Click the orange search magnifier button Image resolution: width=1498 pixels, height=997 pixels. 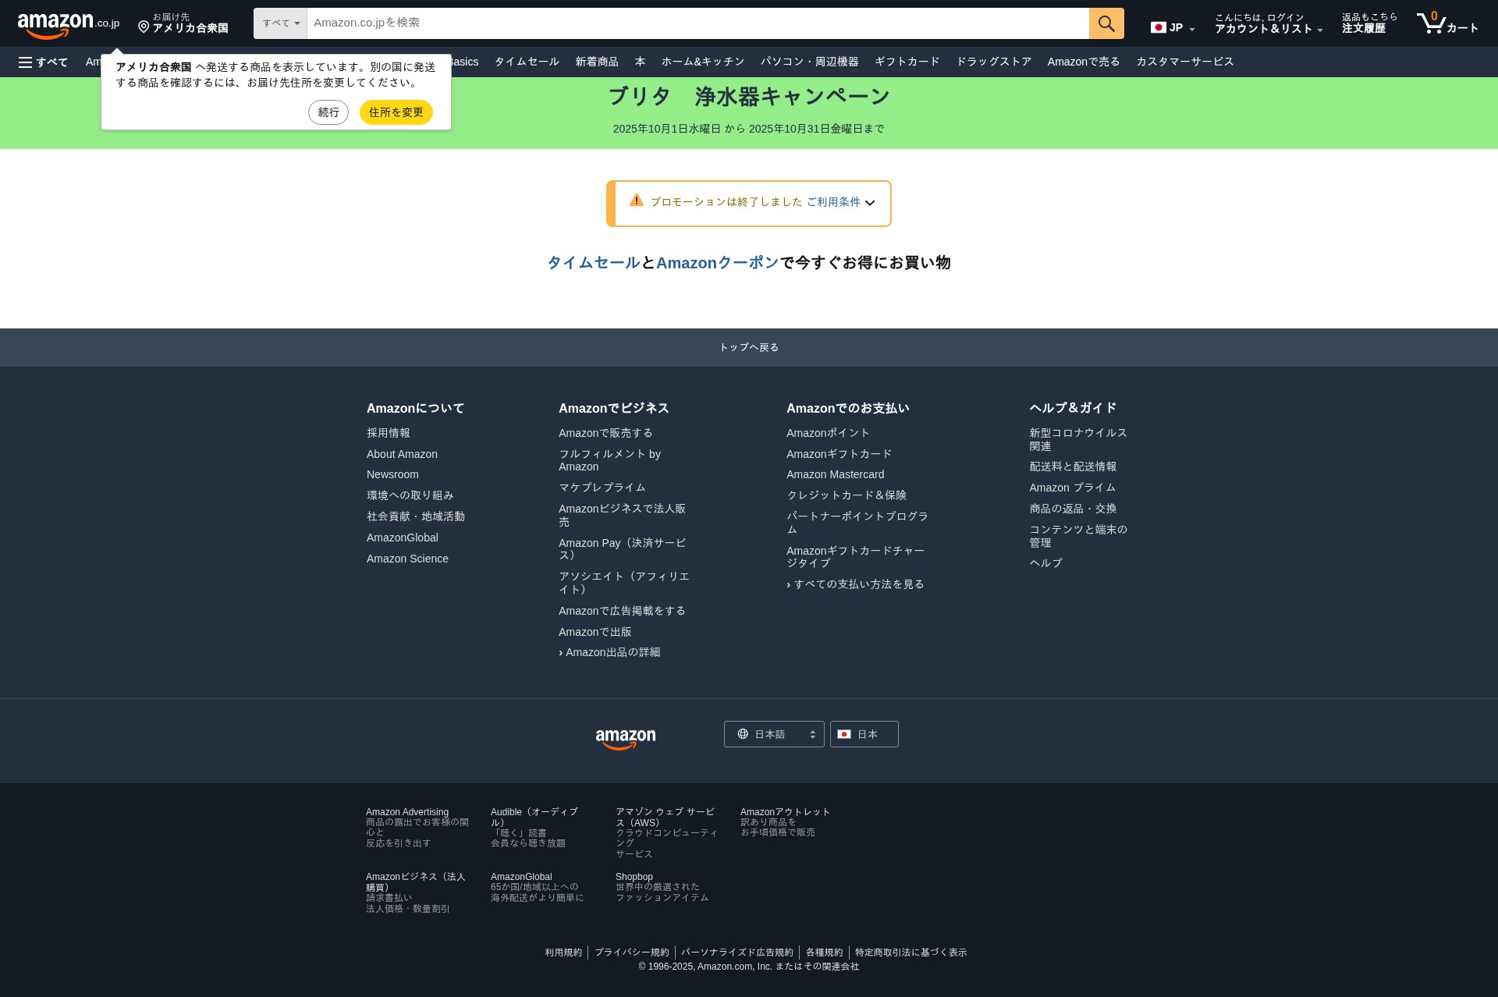pos(1106,23)
